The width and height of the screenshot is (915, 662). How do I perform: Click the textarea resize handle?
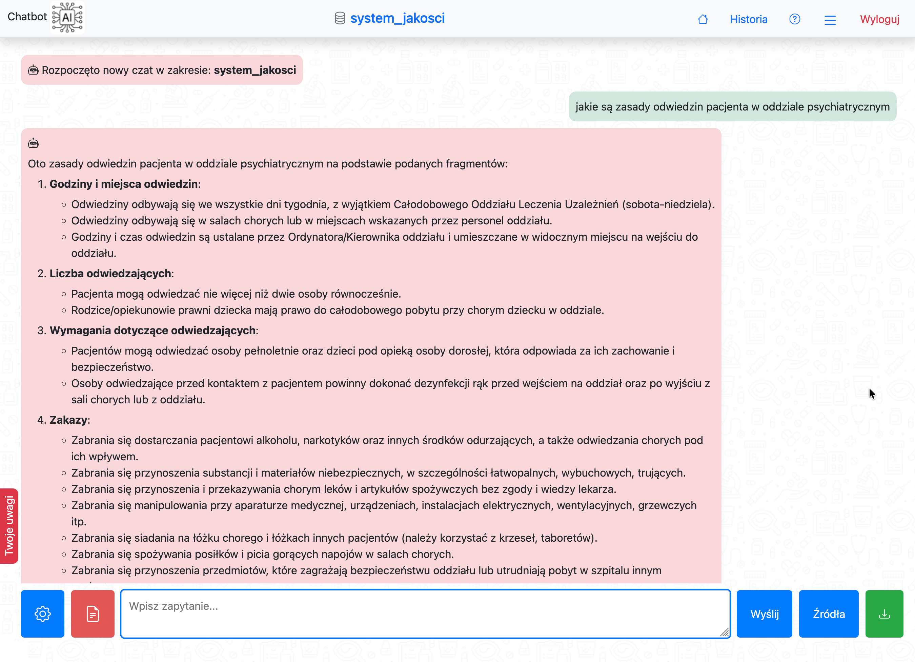click(x=725, y=632)
